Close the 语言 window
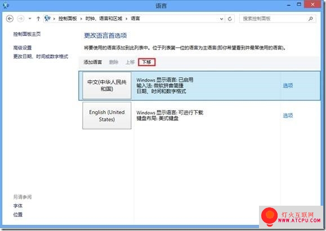The width and height of the screenshot is (326, 231). click(x=312, y=4)
